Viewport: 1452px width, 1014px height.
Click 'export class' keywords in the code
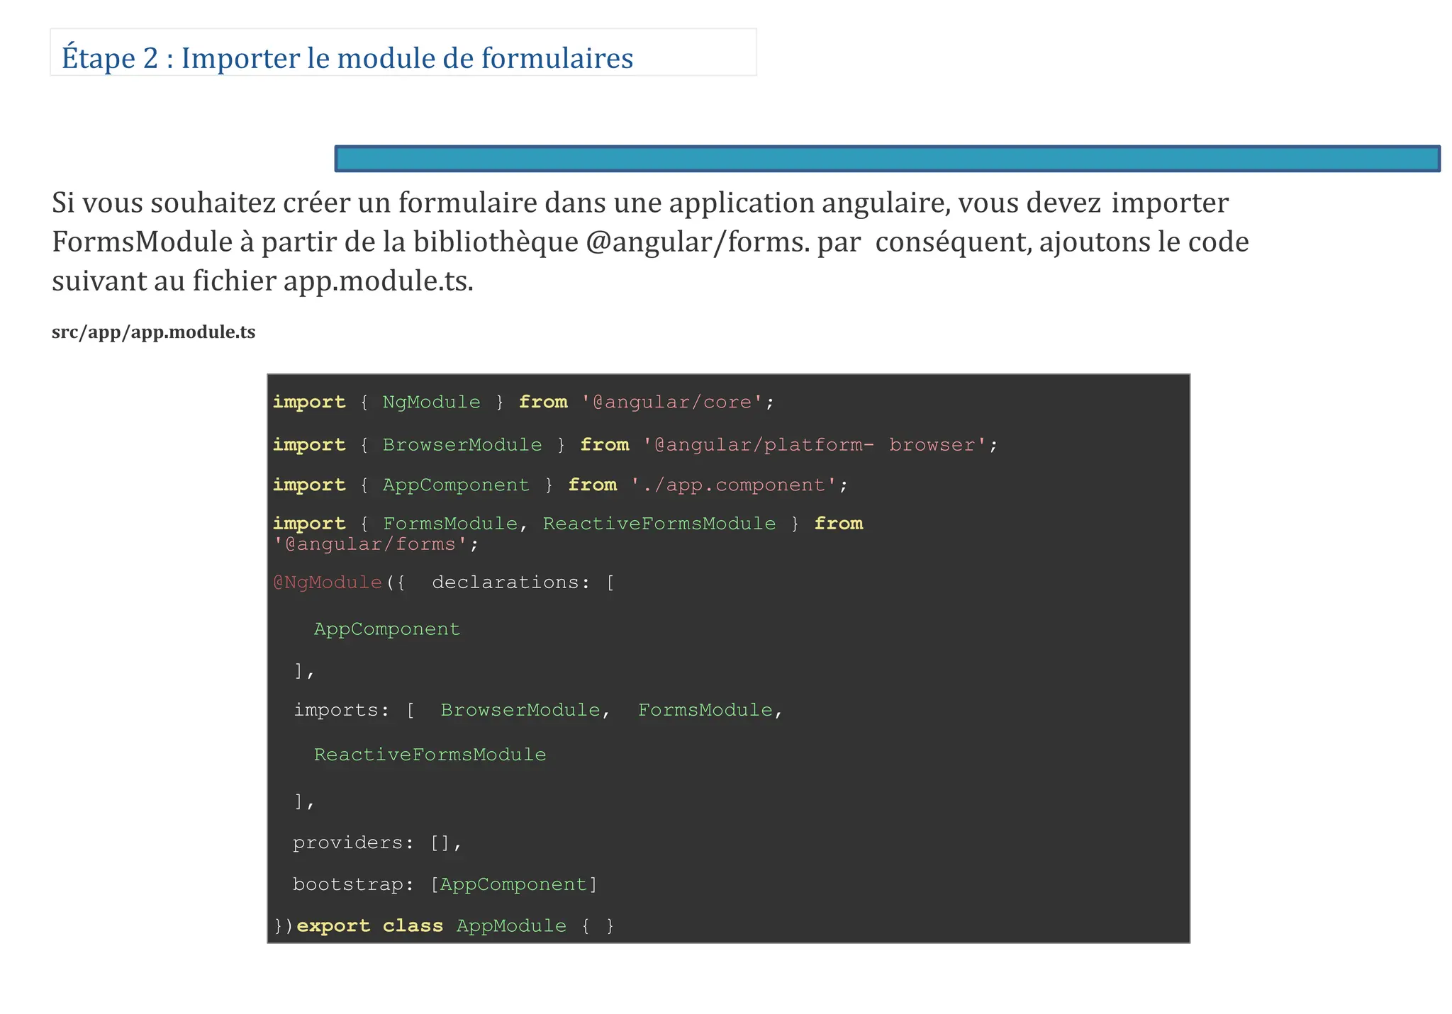tap(369, 926)
